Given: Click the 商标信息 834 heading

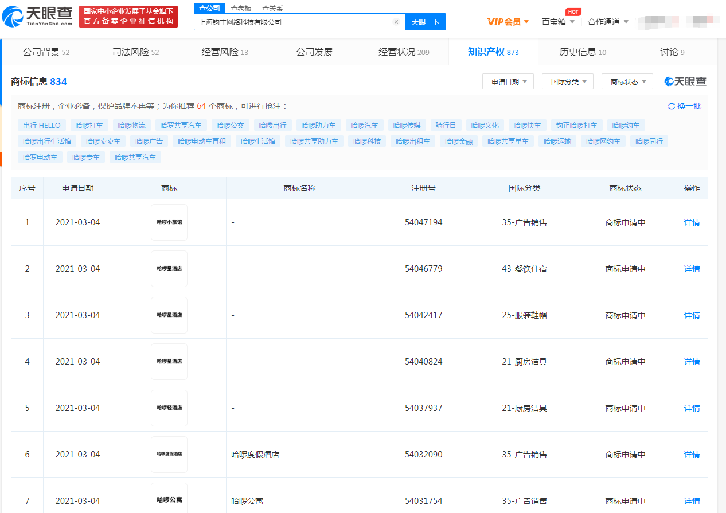Looking at the screenshot, I should pos(39,81).
